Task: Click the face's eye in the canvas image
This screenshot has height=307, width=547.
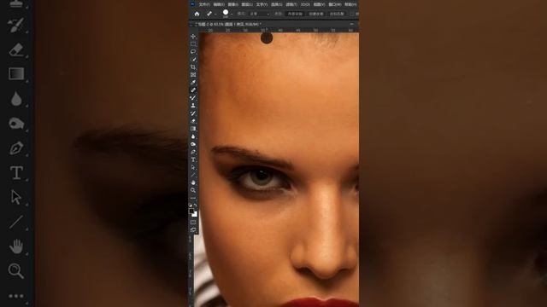Action: (x=261, y=177)
